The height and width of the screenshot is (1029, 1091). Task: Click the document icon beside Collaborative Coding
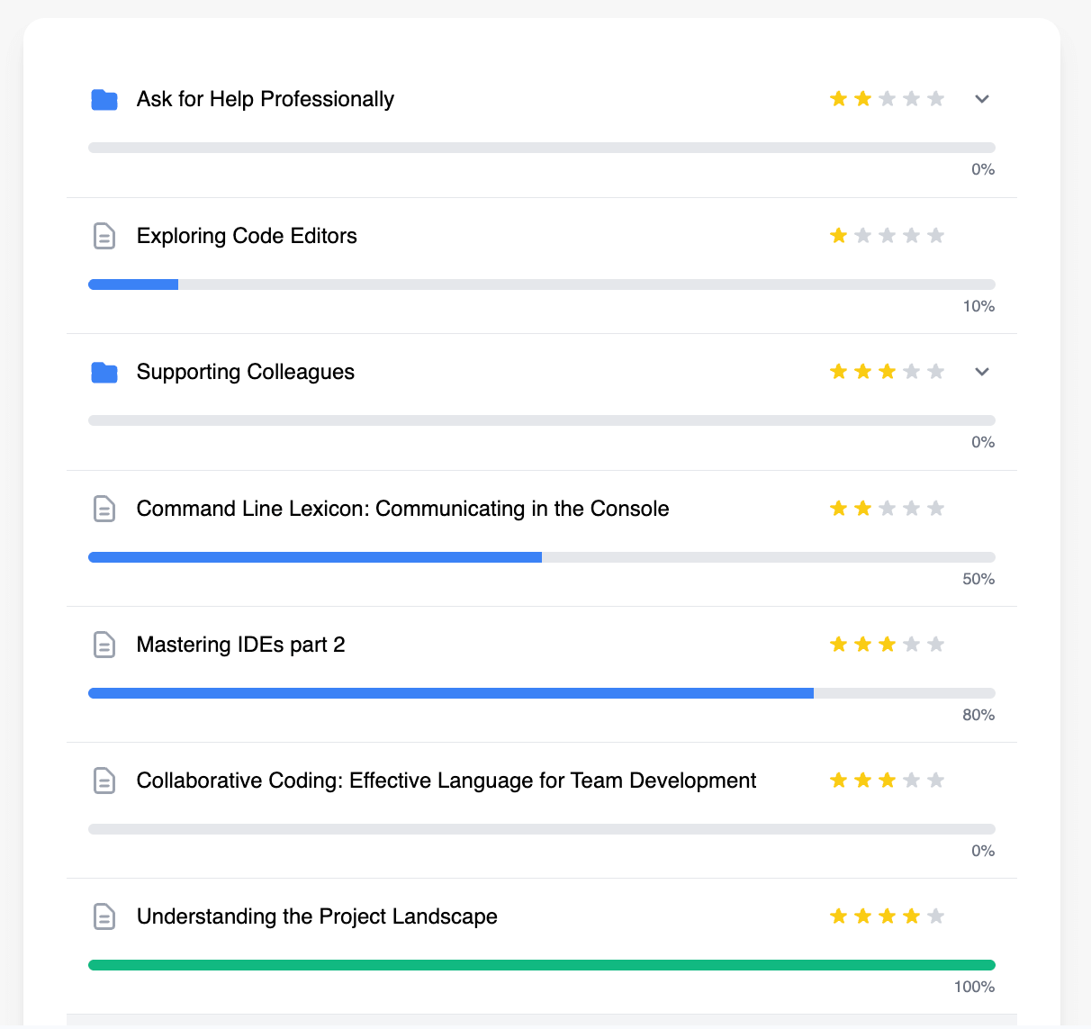click(x=104, y=781)
